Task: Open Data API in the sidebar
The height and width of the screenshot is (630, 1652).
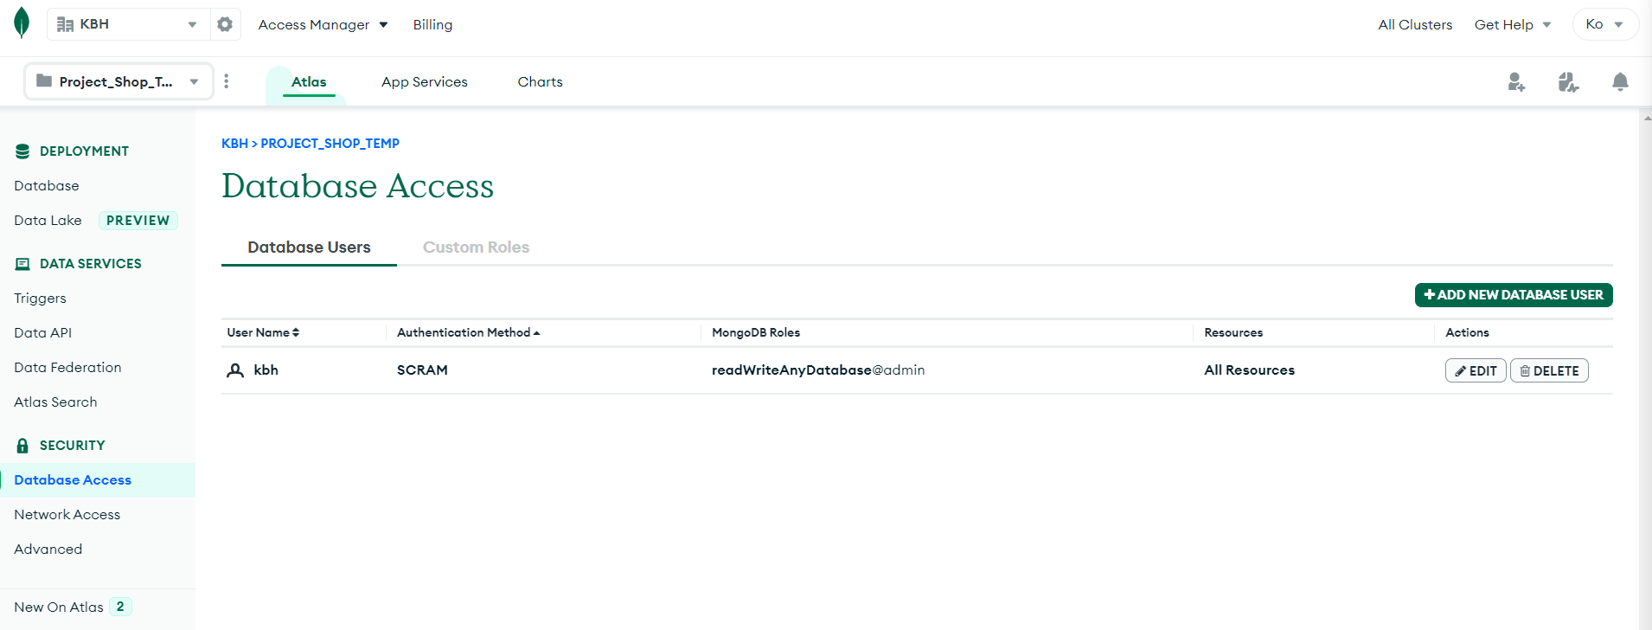Action: (x=42, y=332)
